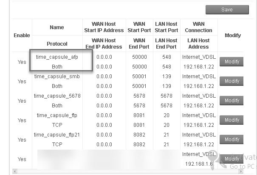Click the WAN Start Port header
This screenshot has width=257, height=175.
(139, 27)
